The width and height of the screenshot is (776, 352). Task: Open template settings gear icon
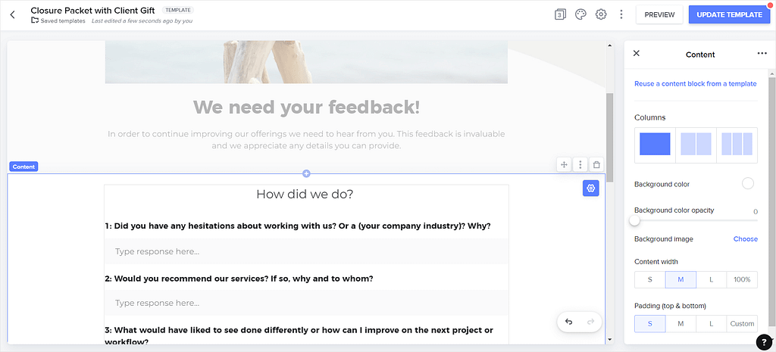click(x=601, y=14)
